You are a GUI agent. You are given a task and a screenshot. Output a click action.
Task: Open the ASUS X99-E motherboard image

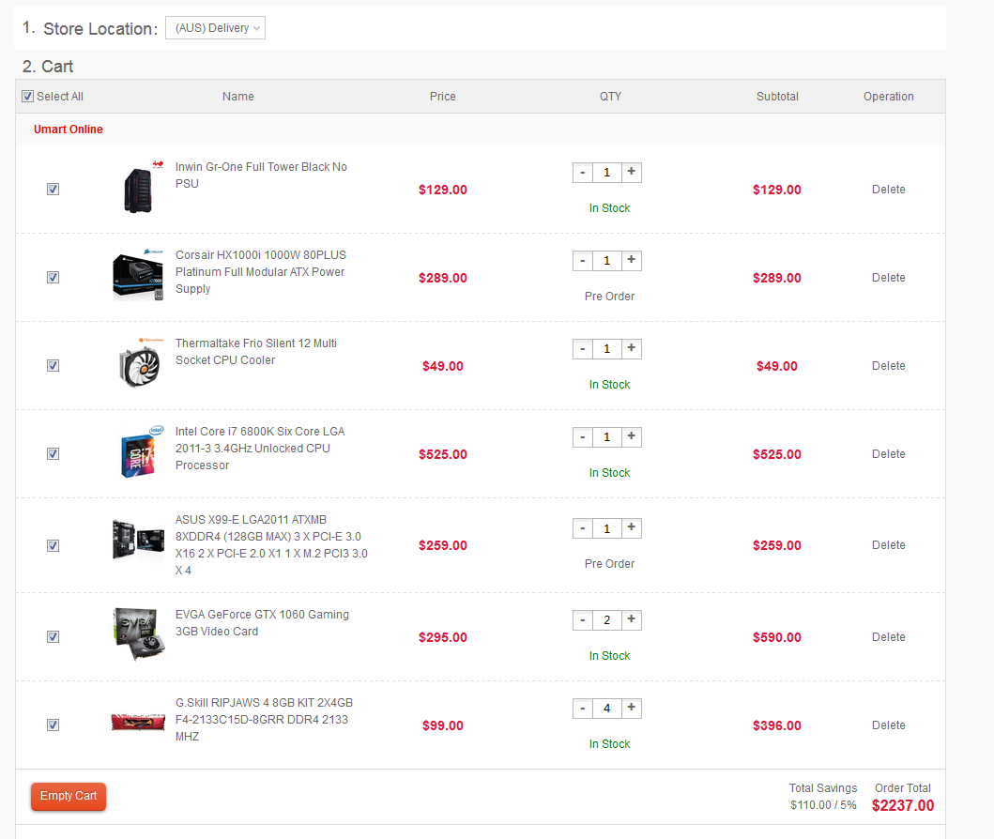(x=139, y=540)
